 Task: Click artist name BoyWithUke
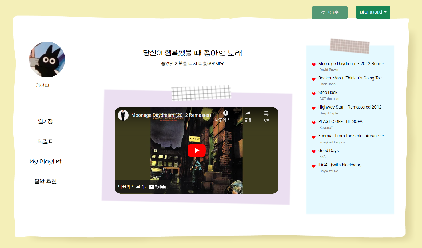tap(329, 171)
